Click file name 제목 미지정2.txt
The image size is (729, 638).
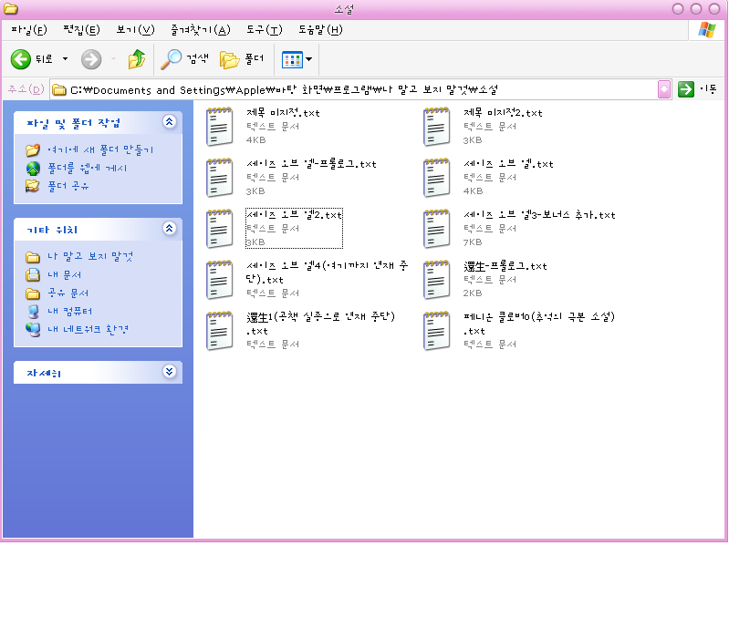(x=503, y=113)
